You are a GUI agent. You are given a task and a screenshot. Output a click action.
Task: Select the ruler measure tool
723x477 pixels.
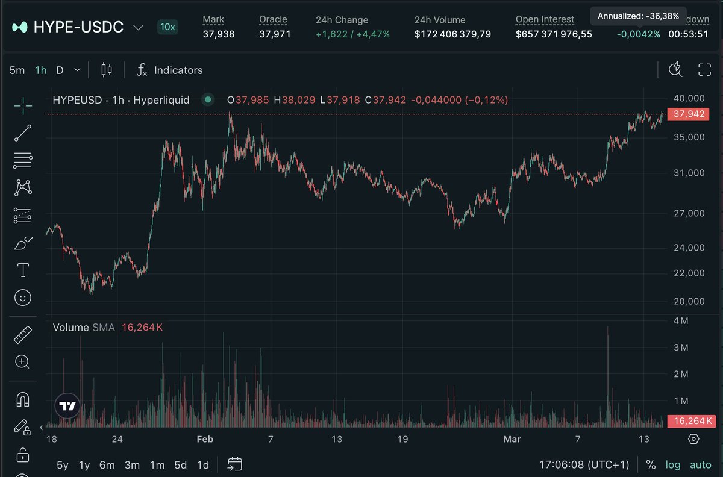pyautogui.click(x=23, y=334)
